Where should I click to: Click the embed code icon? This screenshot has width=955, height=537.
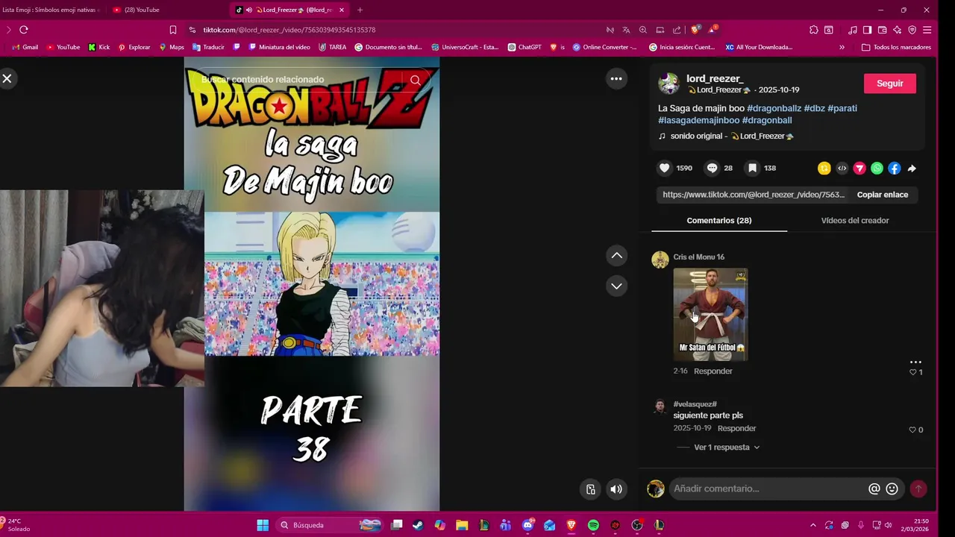(842, 169)
